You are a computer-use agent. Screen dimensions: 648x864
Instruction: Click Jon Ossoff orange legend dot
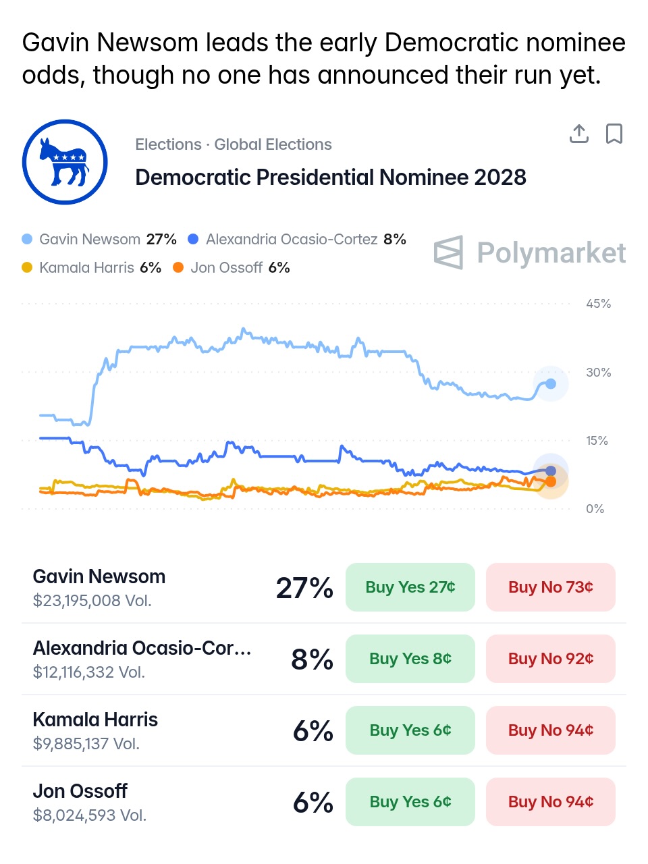click(178, 268)
